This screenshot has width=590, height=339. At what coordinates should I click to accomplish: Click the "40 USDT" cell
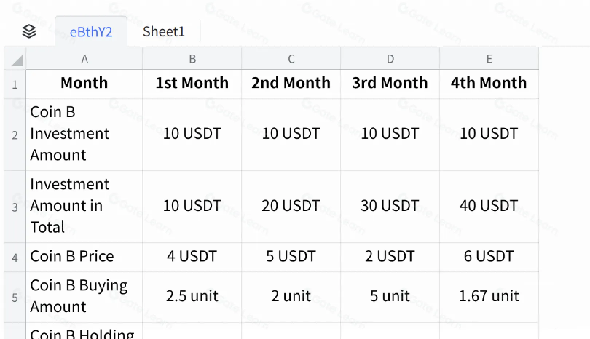(x=488, y=206)
